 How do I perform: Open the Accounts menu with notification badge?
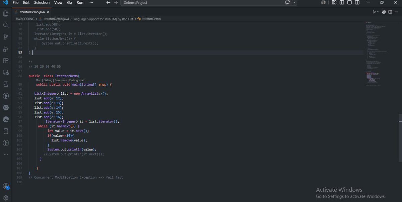(x=6, y=187)
